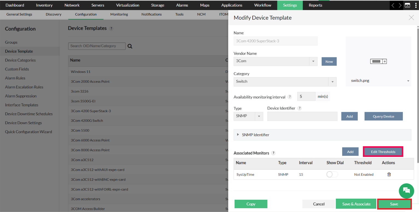Open Alarm Escalation Rules in sidebar
The image size is (419, 212).
tap(24, 87)
